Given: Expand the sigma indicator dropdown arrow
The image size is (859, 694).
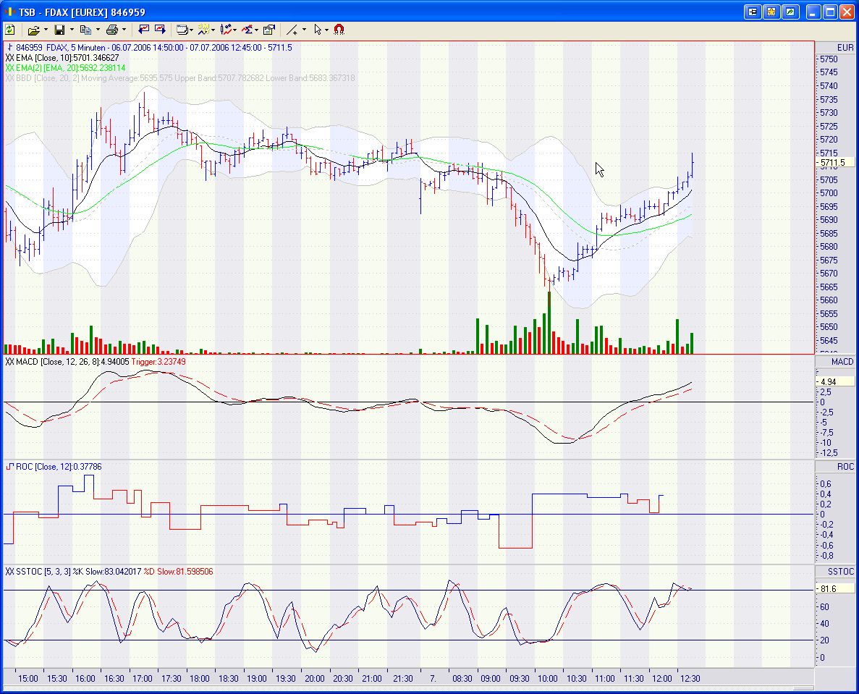Looking at the screenshot, I should pos(257,30).
